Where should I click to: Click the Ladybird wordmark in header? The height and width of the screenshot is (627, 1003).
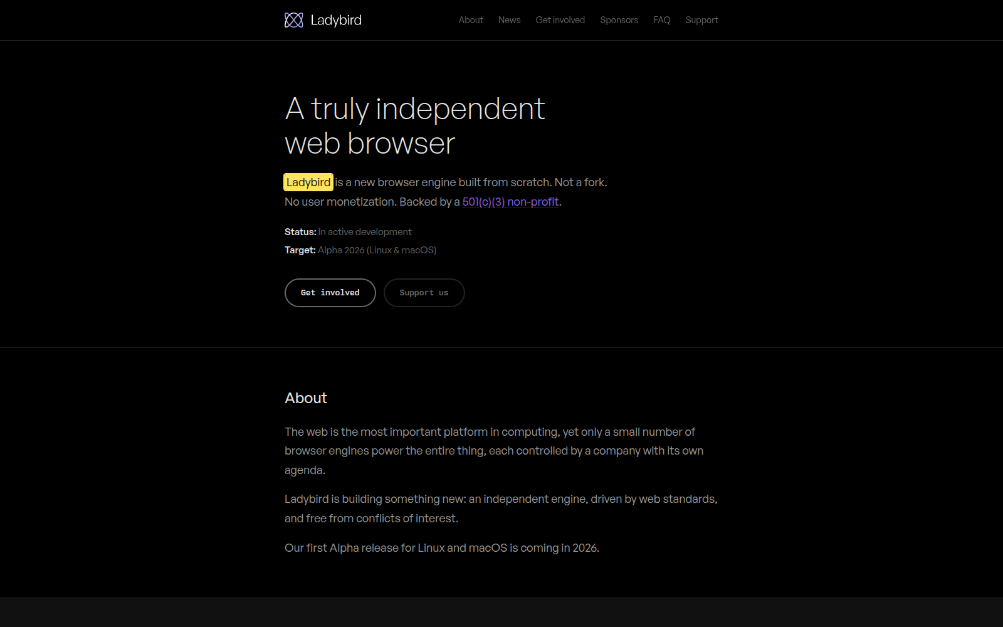336,20
